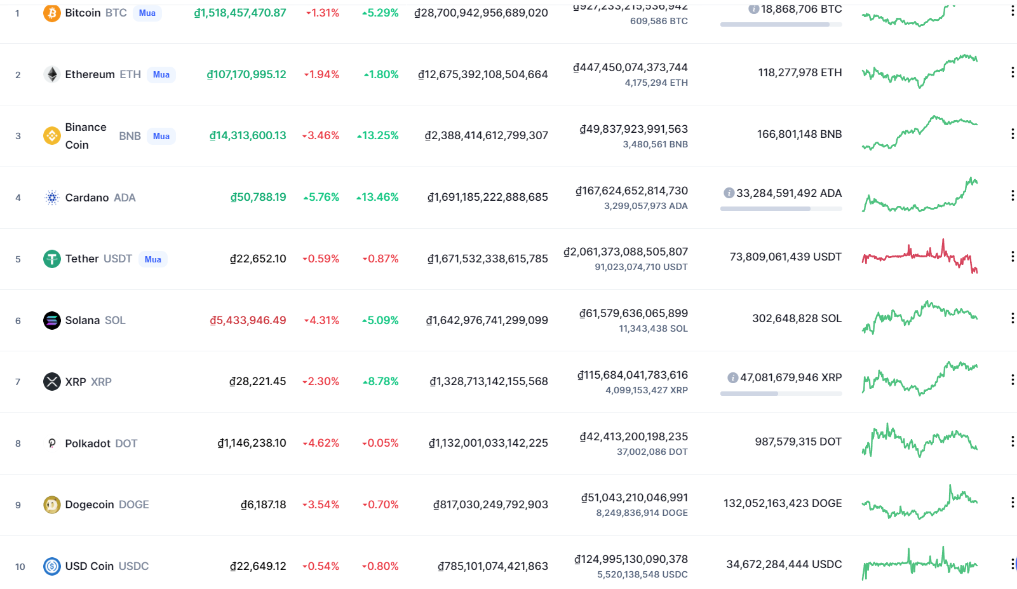This screenshot has width=1017, height=589.
Task: Click the info icon beside ADA supply
Action: point(729,193)
